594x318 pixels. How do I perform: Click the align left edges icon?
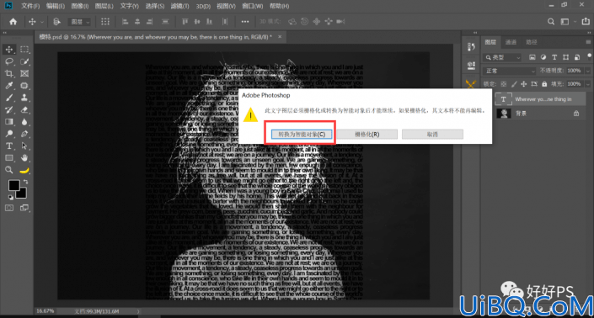[x=125, y=22]
